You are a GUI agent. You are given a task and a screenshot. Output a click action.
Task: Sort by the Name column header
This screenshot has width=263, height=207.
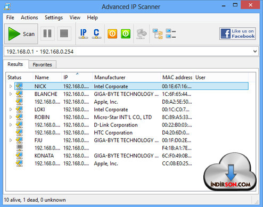click(47, 77)
